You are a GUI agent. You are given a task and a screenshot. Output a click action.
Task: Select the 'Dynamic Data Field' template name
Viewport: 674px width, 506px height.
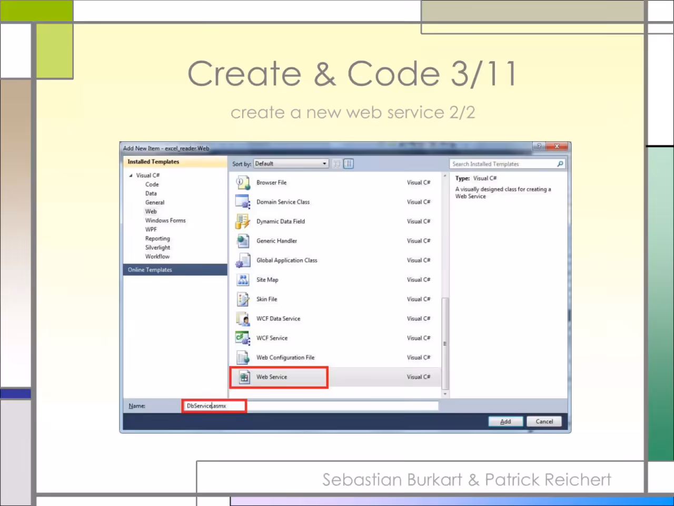pyautogui.click(x=281, y=222)
